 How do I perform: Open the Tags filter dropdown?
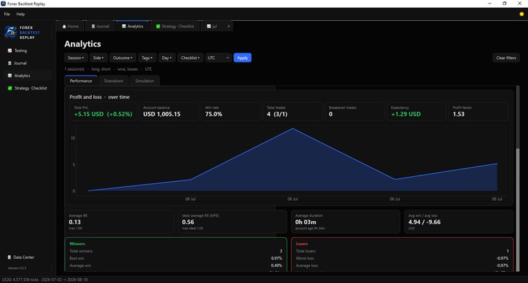[x=147, y=58]
